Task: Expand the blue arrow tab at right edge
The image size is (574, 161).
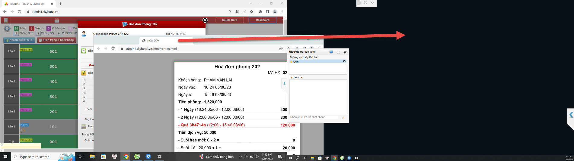Action: coord(571,115)
